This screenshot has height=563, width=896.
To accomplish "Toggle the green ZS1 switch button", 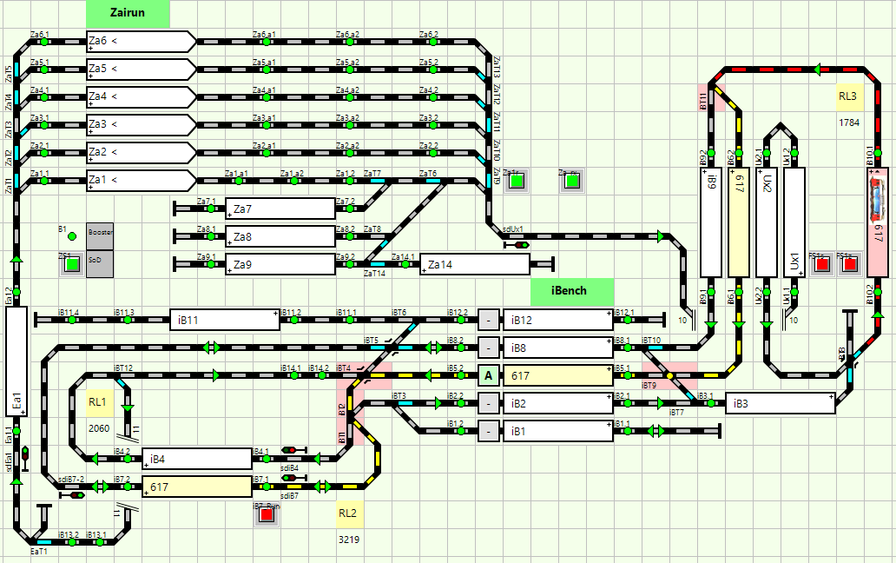I will point(72,265).
